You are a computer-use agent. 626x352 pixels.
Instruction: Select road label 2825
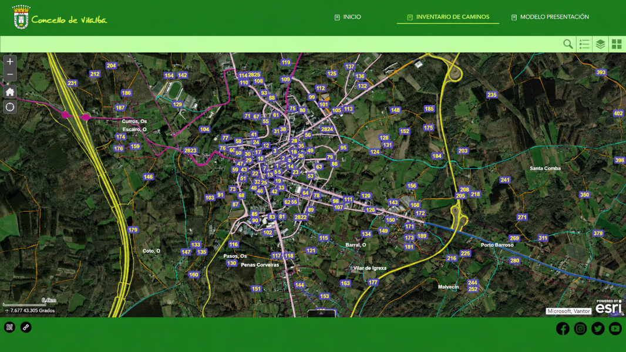pos(254,75)
